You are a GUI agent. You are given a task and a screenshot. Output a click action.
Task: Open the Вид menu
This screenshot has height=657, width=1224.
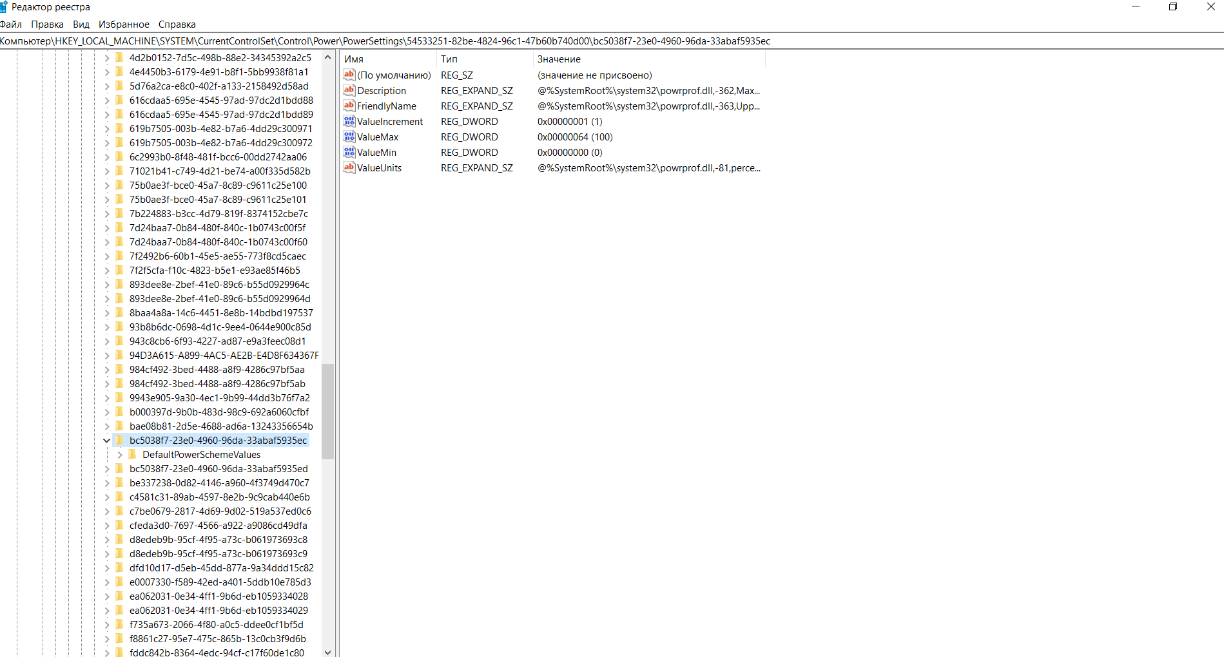click(81, 24)
